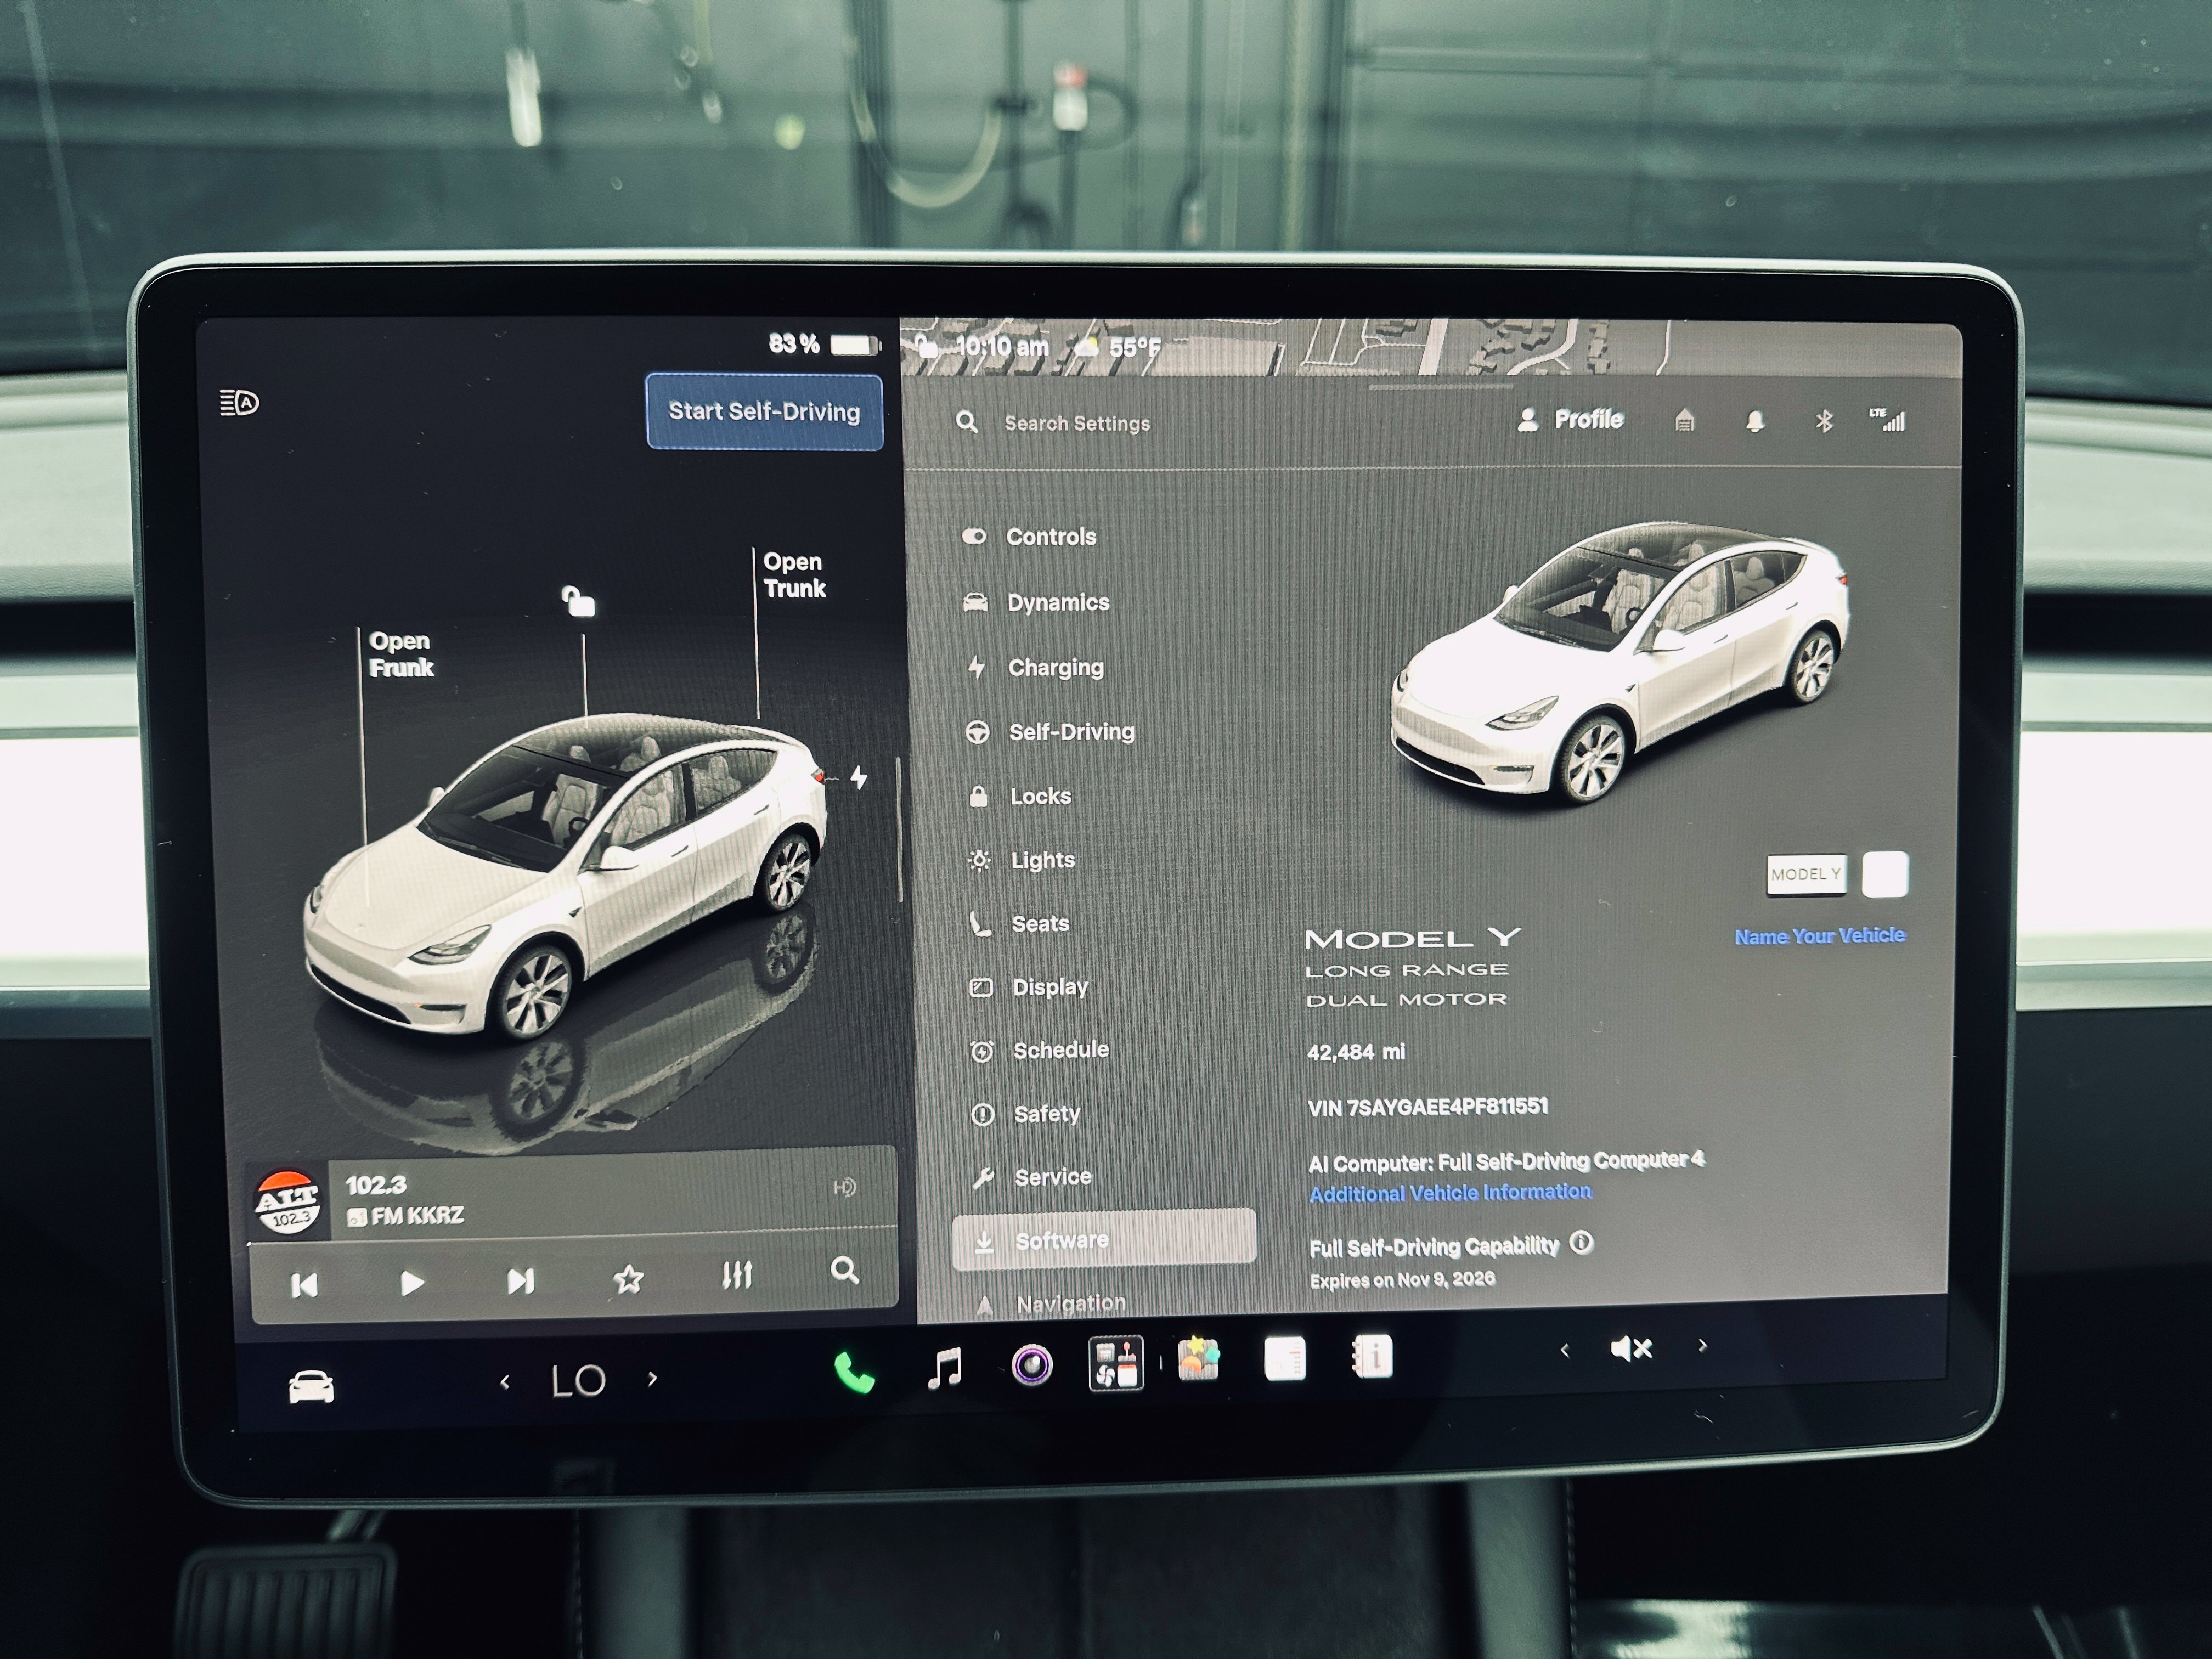
Task: Tap Start Self-Driving button
Action: click(765, 412)
